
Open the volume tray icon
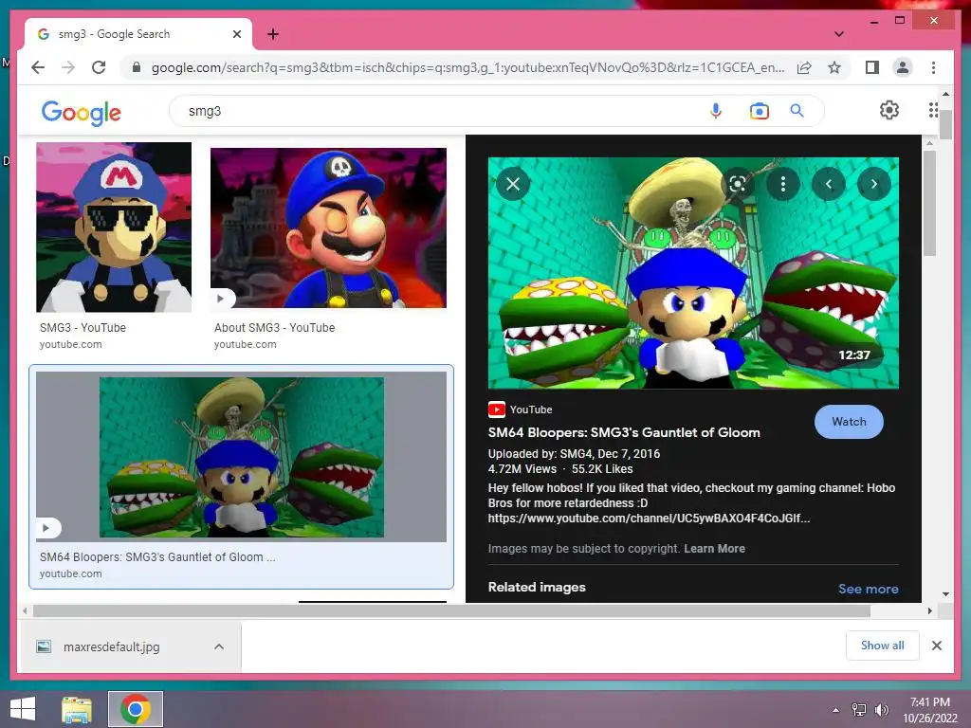[x=881, y=709]
